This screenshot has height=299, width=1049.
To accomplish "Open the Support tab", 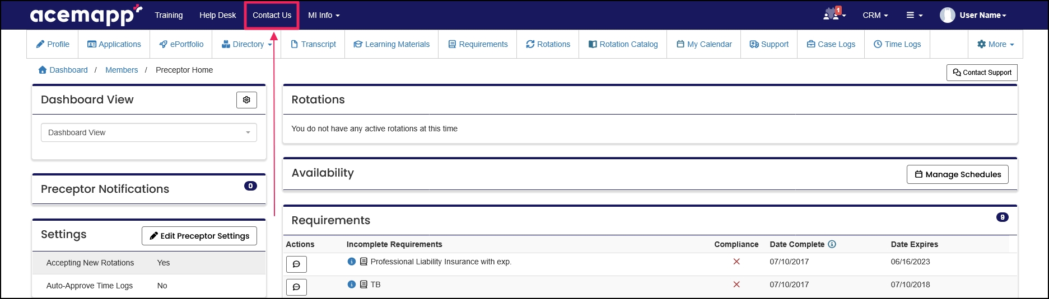I will click(x=769, y=44).
